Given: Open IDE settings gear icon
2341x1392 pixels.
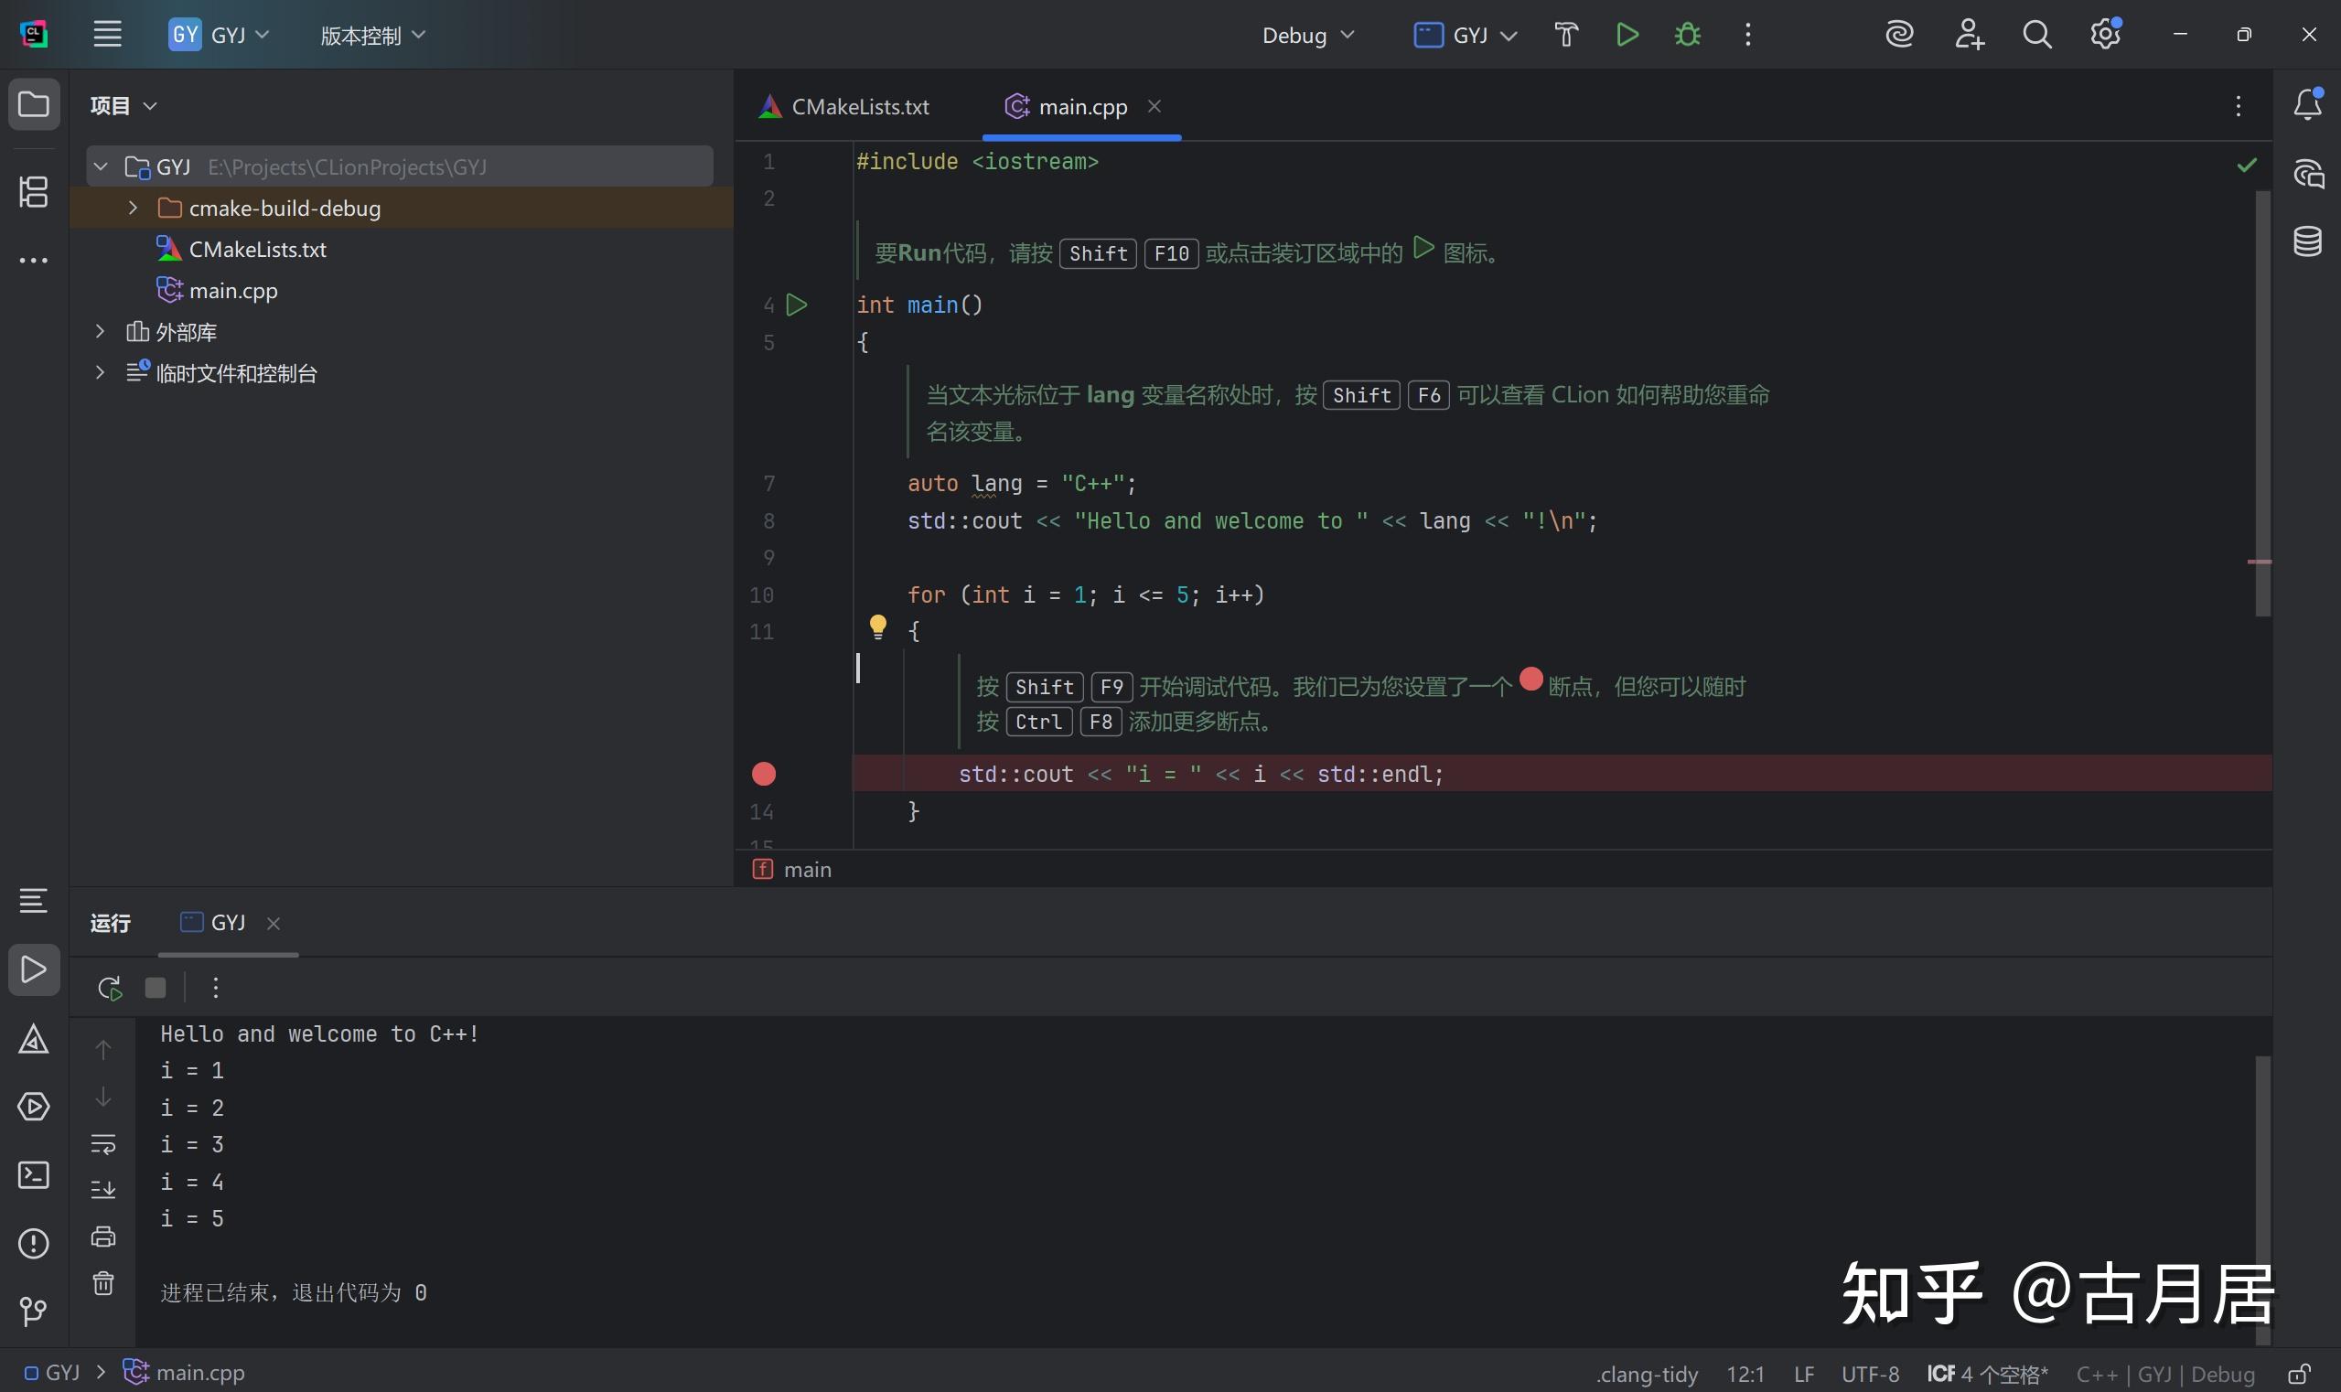Looking at the screenshot, I should tap(2105, 35).
